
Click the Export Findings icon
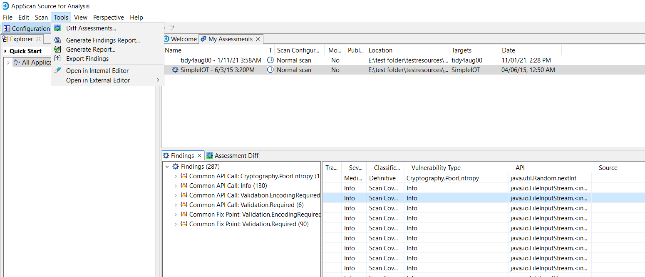pyautogui.click(x=57, y=59)
